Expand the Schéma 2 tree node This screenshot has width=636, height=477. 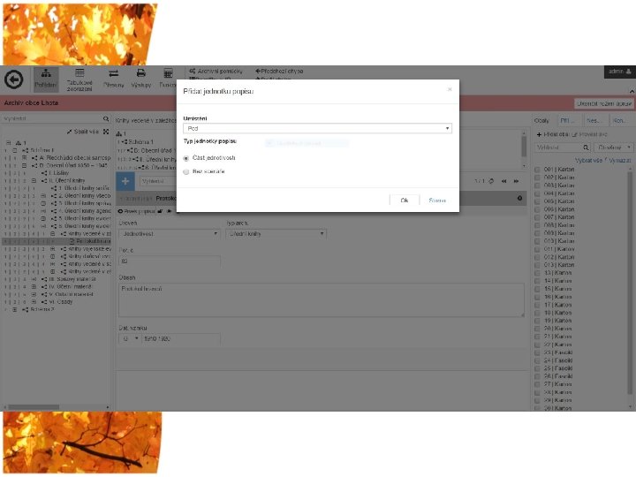15,309
